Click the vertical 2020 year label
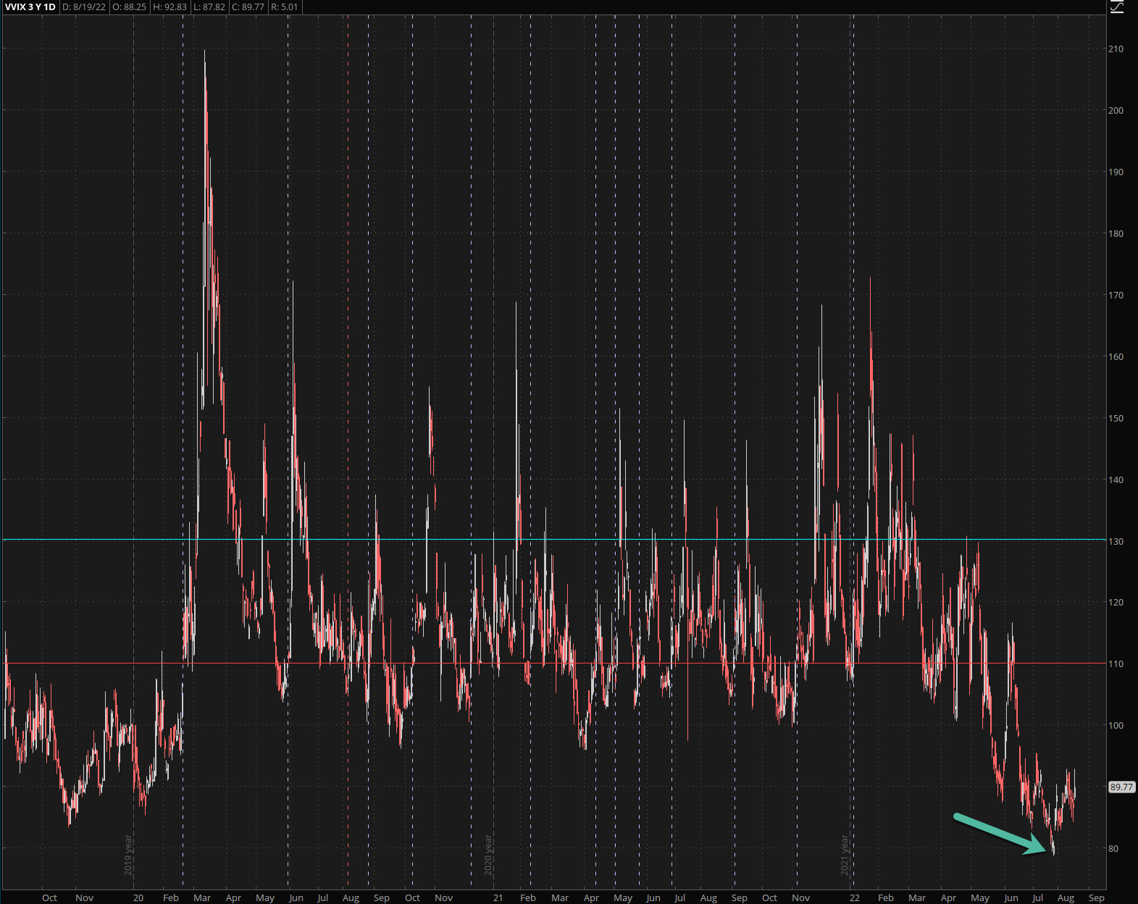 pos(488,855)
